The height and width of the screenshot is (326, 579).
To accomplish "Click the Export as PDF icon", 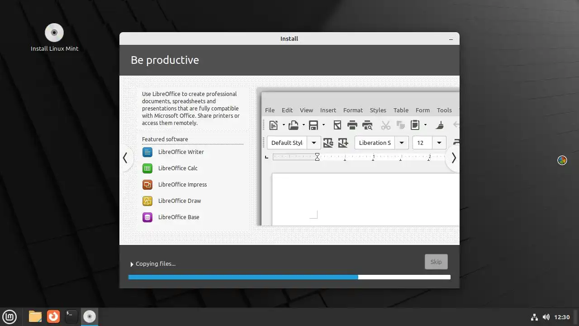I will [337, 125].
